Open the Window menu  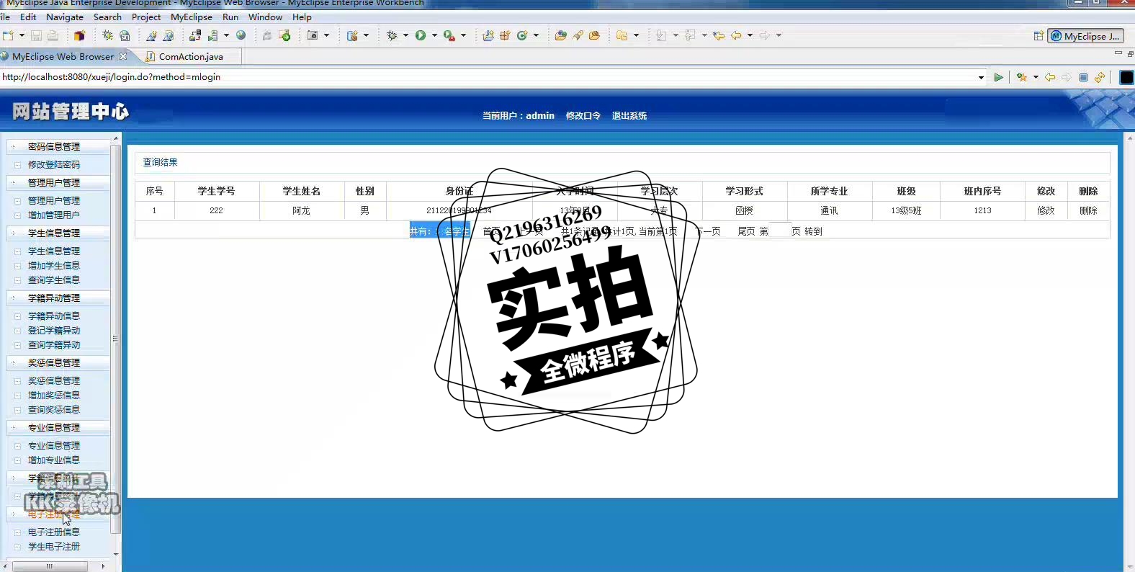coord(265,17)
